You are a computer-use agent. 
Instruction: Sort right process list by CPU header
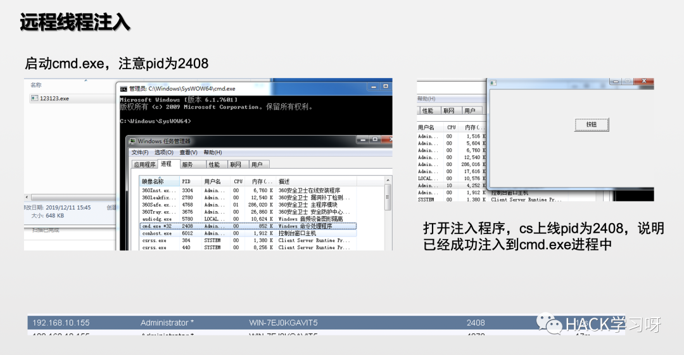451,127
